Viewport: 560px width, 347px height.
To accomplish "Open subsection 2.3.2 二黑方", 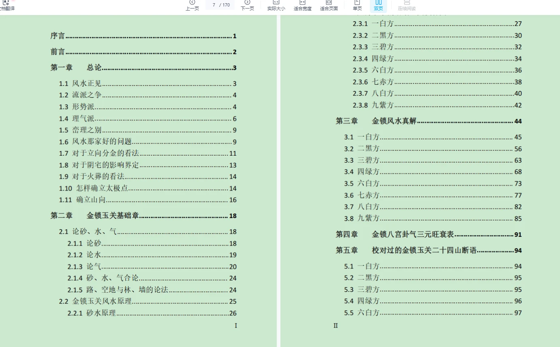I will [437, 35].
